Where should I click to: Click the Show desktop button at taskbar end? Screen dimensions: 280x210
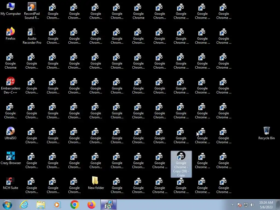pos(278,205)
